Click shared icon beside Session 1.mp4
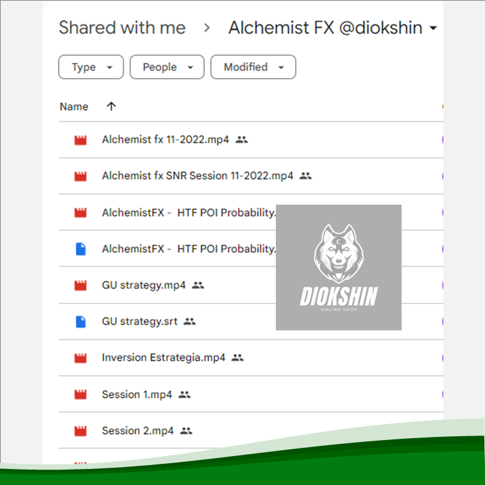Screen dimensions: 485x485 185,395
